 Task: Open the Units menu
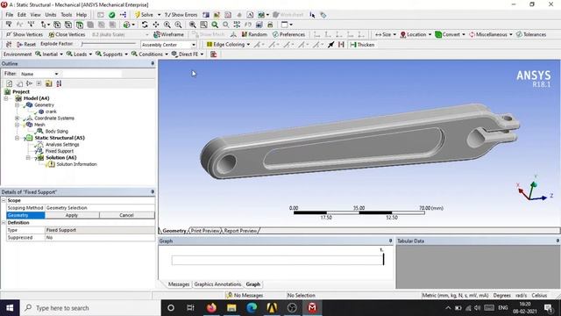click(x=51, y=15)
